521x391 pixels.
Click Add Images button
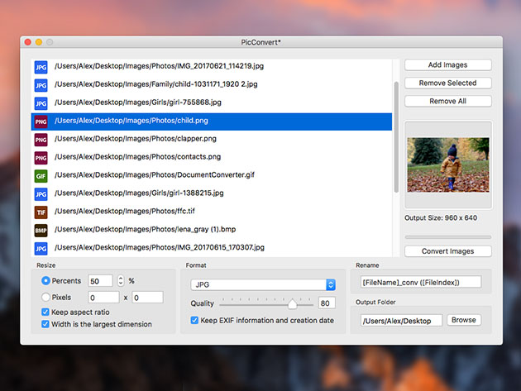pos(448,64)
